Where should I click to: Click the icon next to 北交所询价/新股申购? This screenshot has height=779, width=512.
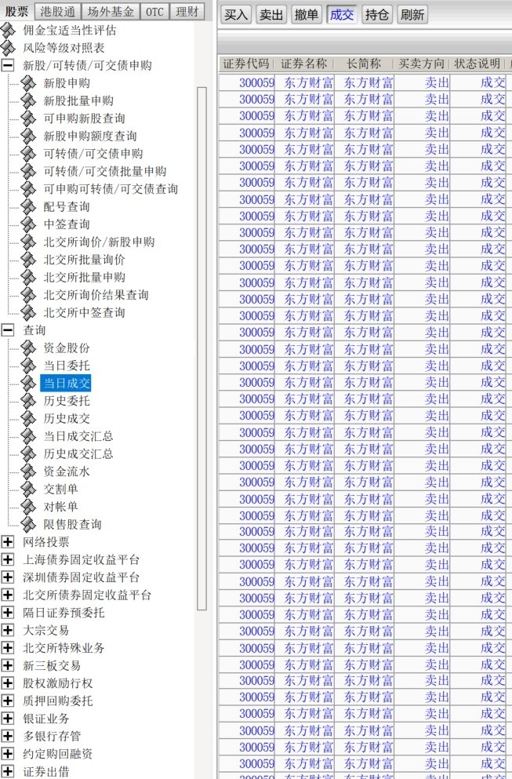(x=28, y=242)
